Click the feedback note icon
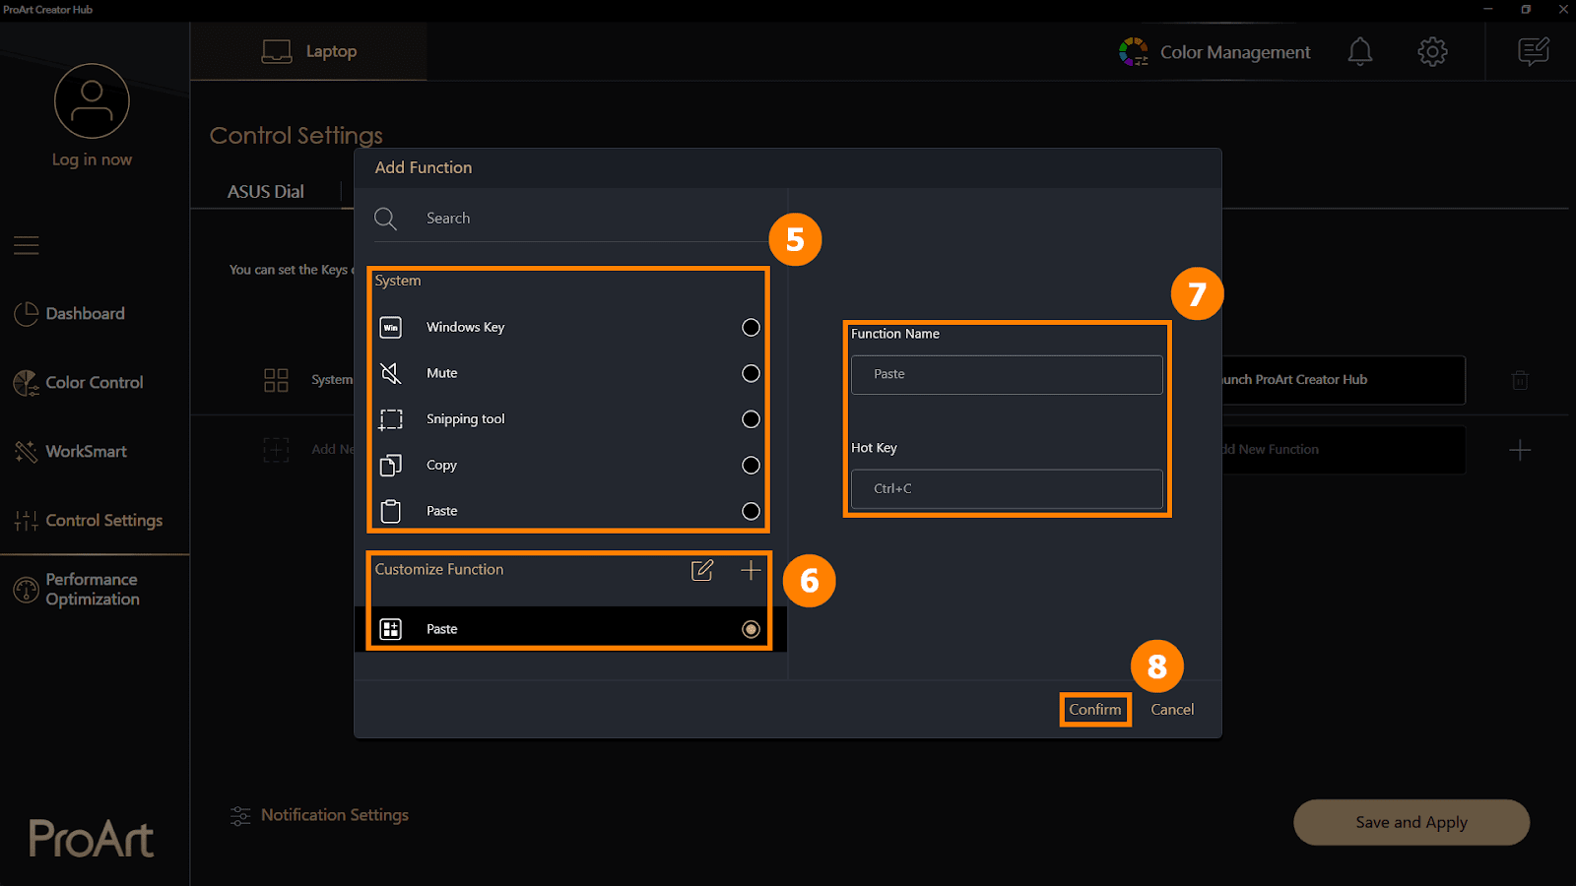The width and height of the screenshot is (1576, 886). coord(1534,51)
